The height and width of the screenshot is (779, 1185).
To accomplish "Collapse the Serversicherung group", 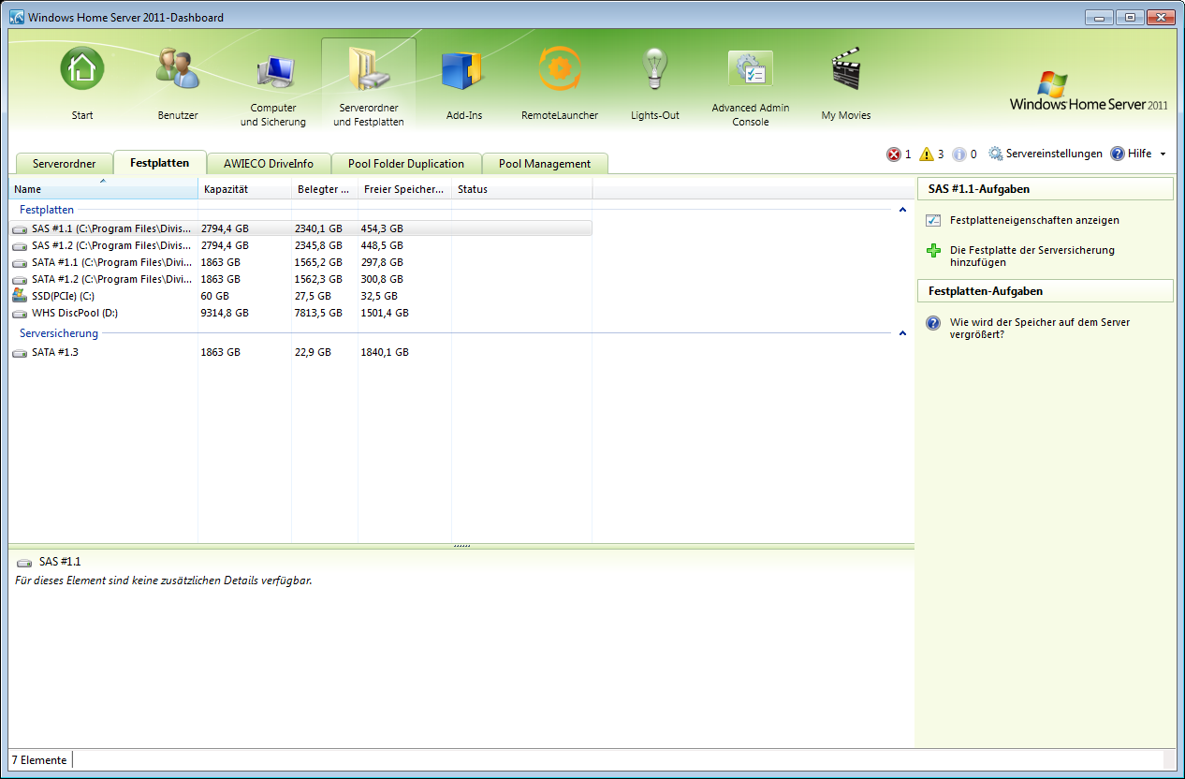I will 902,333.
